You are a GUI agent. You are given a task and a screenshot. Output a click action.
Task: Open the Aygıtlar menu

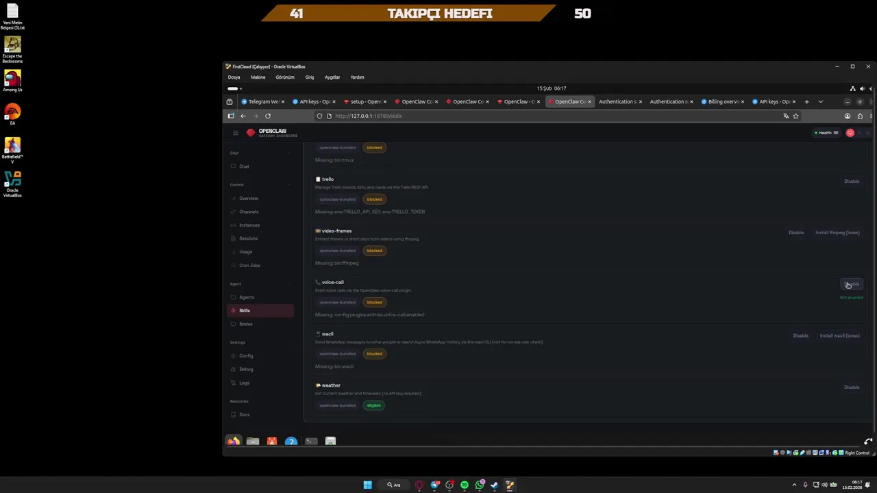(332, 77)
